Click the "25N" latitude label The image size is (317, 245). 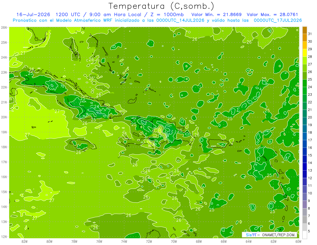(x=4, y=42)
